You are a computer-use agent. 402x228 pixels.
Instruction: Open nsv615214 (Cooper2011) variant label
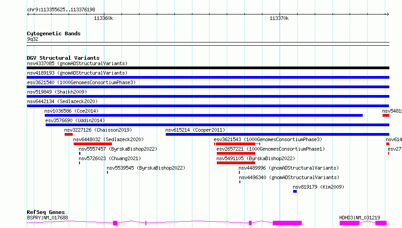[x=195, y=130]
